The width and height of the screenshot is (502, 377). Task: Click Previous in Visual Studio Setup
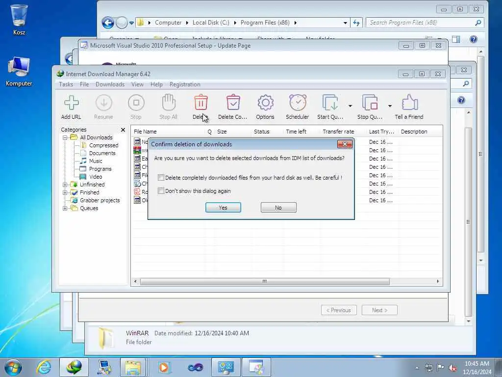pos(339,310)
